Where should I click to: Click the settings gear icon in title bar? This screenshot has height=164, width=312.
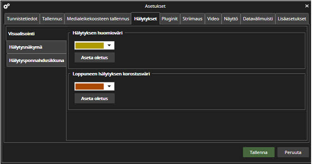coord(6,6)
